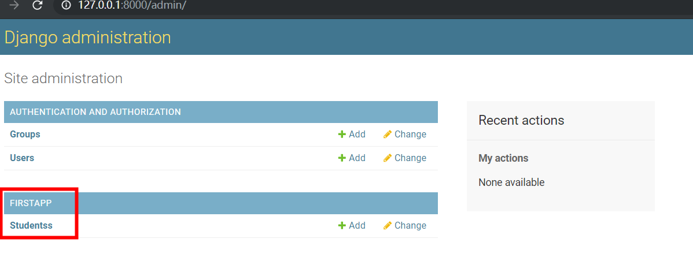View site information icon beside URL
The image size is (693, 261).
pyautogui.click(x=67, y=5)
